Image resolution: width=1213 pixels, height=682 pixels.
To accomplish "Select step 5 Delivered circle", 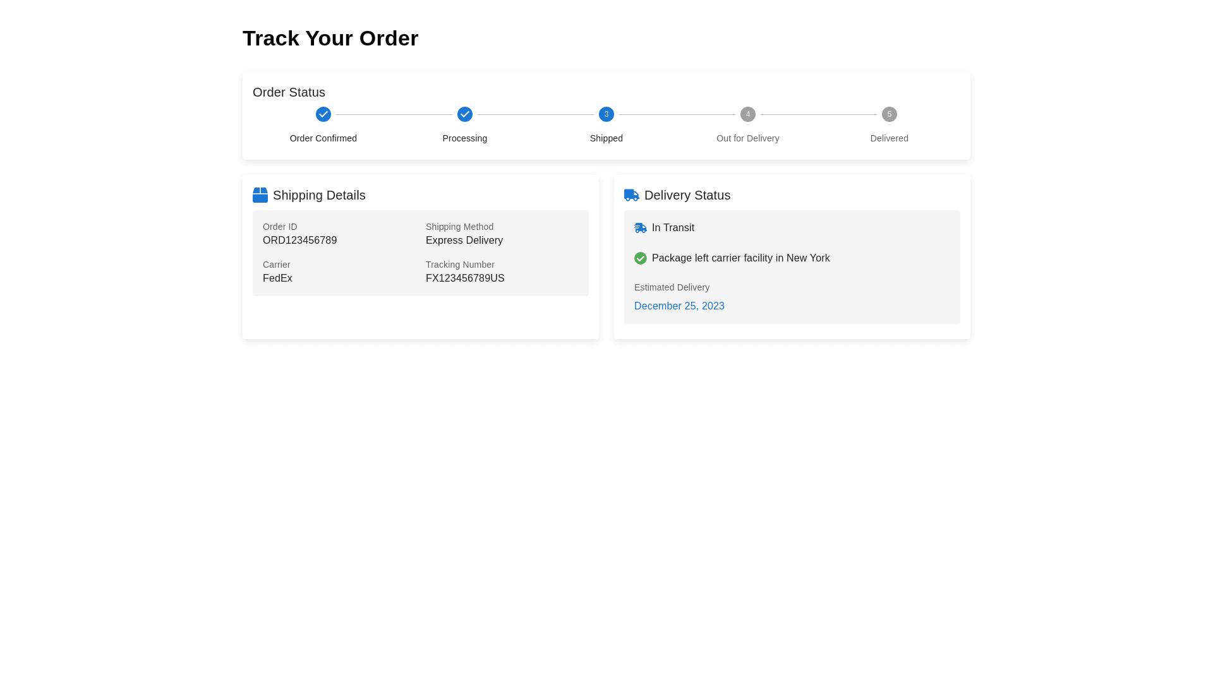I will tap(889, 114).
